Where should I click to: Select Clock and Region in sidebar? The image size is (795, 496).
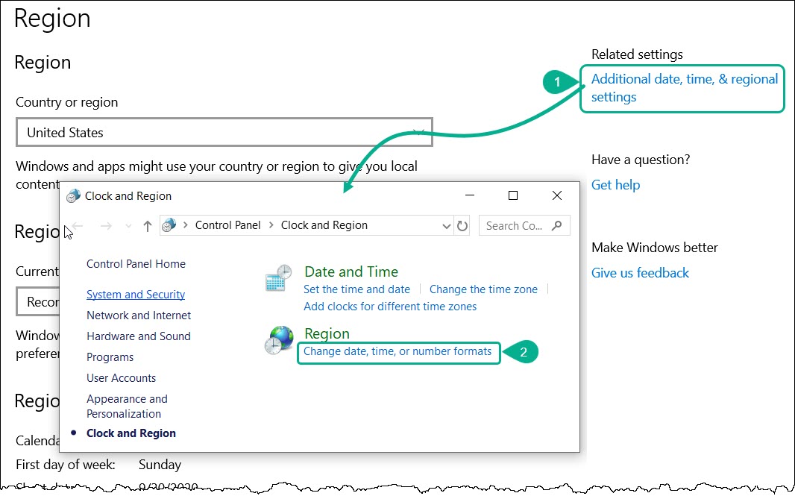pos(131,433)
